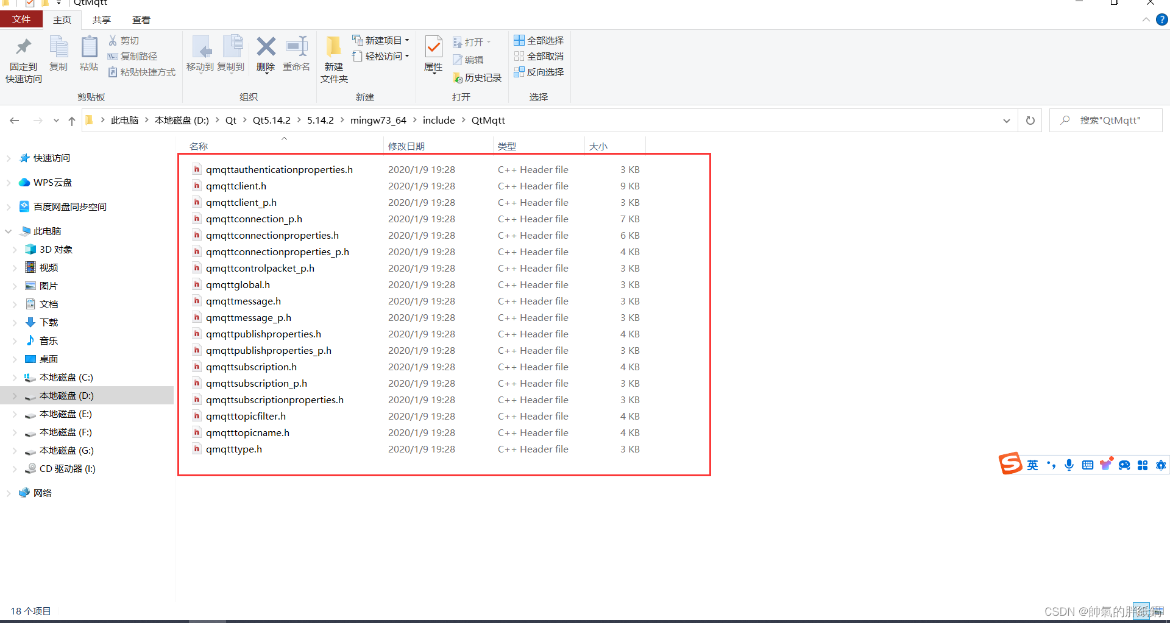Click the mingw73_64 breadcrumb segment
This screenshot has height=623, width=1170.
point(378,121)
